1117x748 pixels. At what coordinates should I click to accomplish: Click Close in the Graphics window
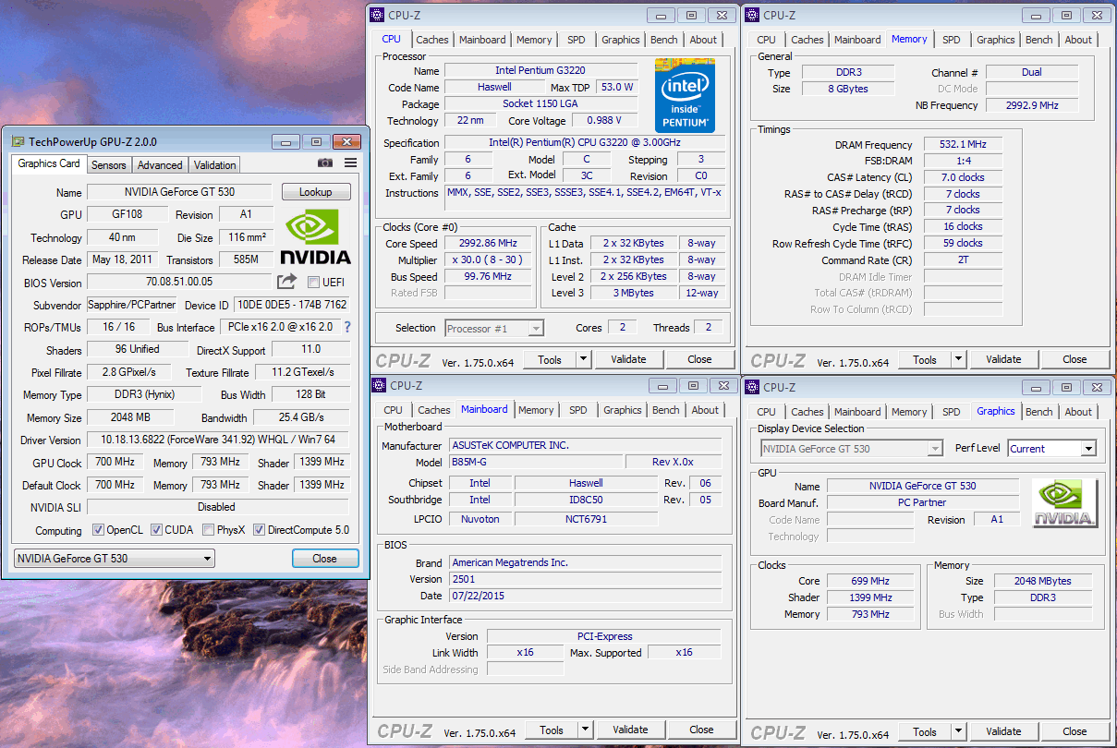click(1075, 731)
